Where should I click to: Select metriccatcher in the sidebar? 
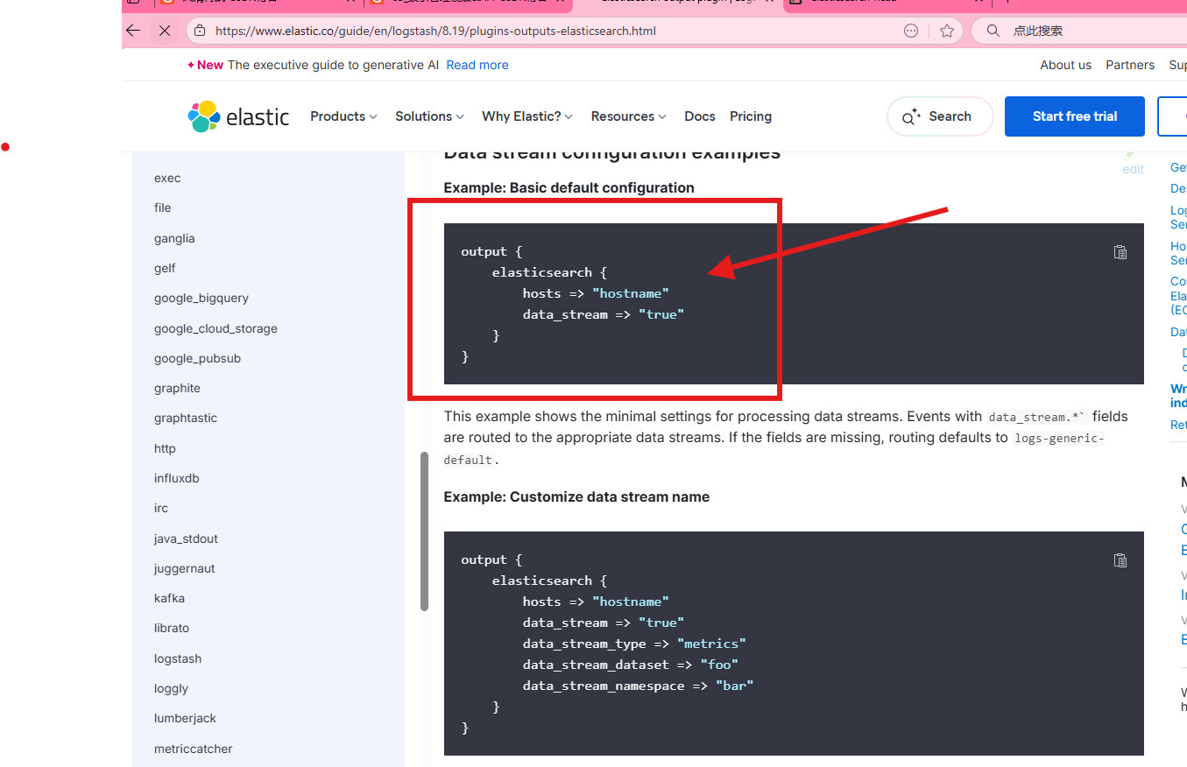[x=193, y=749]
